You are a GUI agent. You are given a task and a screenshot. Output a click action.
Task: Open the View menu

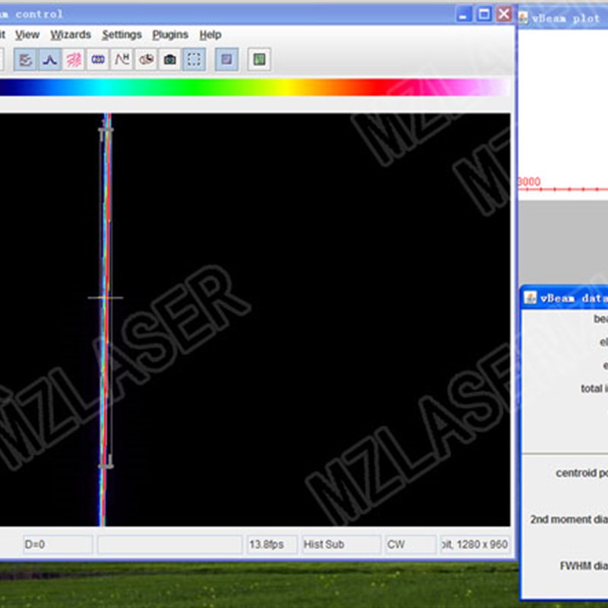click(27, 35)
